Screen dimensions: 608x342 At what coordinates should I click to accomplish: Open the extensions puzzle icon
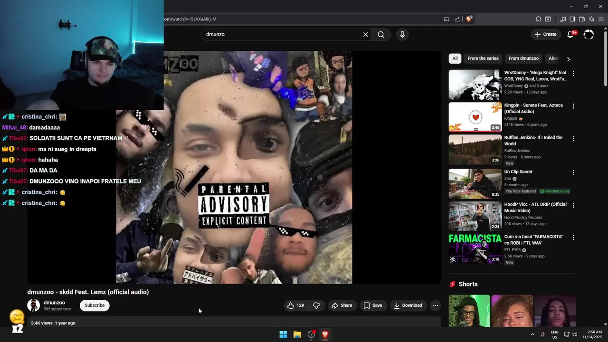538,19
